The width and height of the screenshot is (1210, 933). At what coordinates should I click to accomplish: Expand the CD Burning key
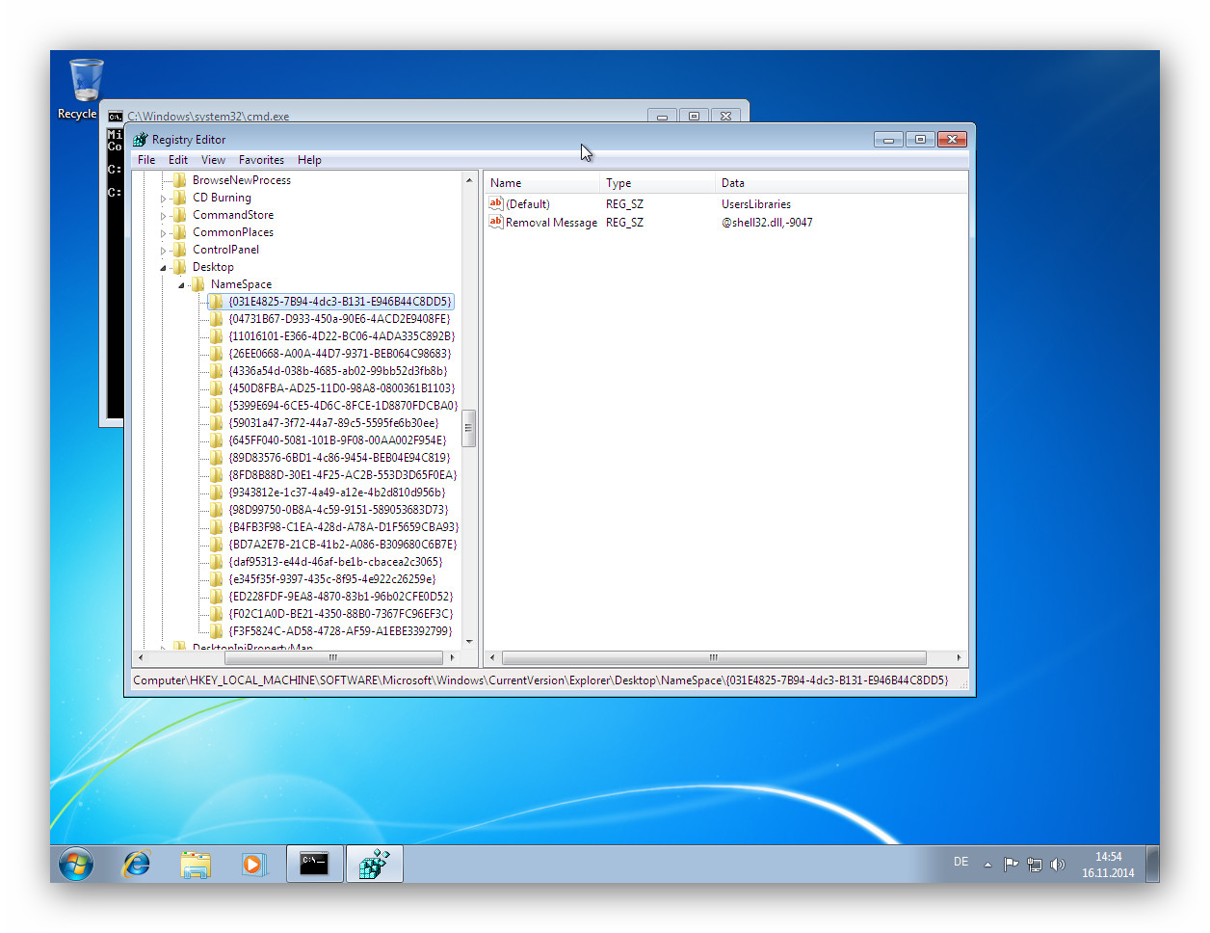(163, 199)
